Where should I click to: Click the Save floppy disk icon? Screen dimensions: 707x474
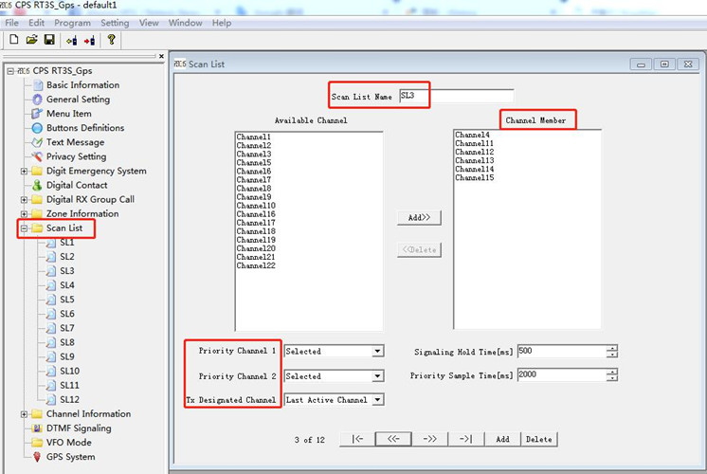[x=48, y=40]
